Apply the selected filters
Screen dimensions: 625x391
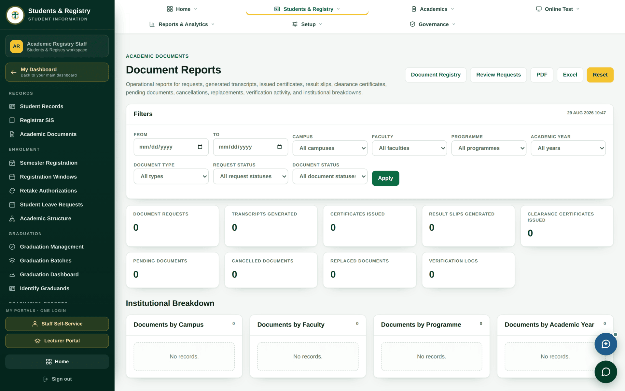tap(385, 178)
